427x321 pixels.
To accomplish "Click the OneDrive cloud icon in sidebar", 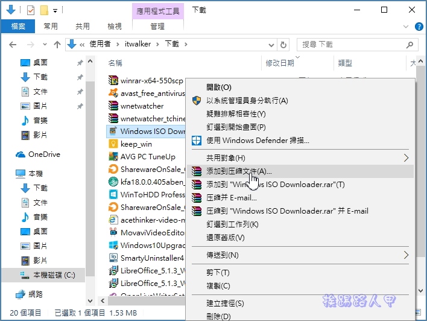I will [21, 154].
